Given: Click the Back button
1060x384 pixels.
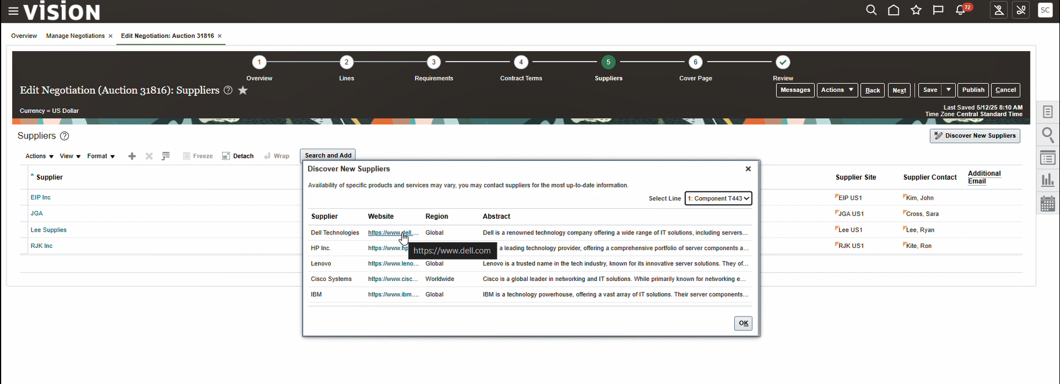Looking at the screenshot, I should click(873, 90).
